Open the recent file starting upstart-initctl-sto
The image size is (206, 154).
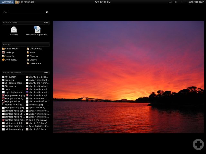click(38, 111)
